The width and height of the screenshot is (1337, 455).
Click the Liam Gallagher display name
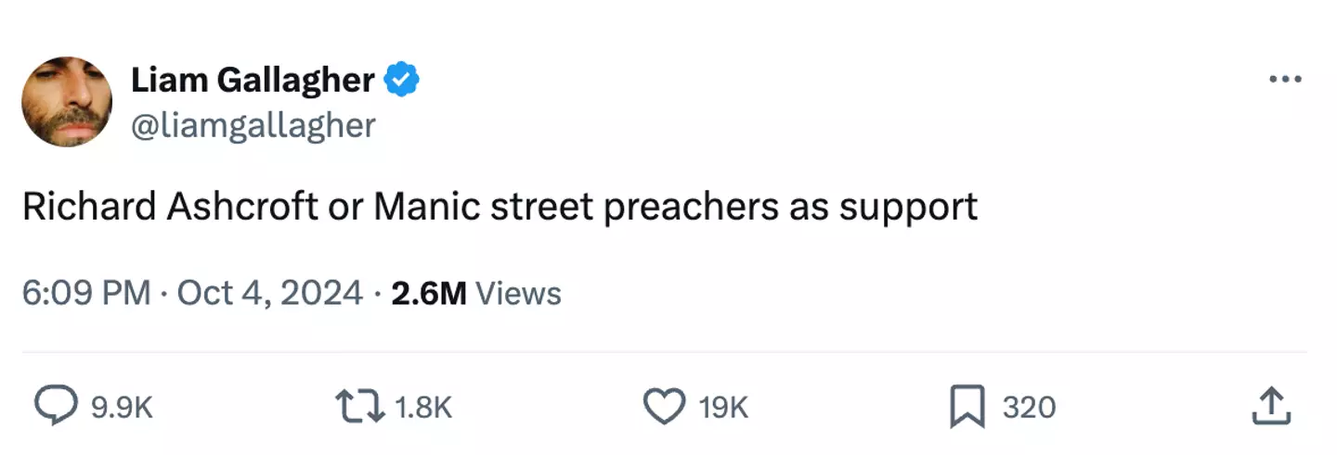252,81
